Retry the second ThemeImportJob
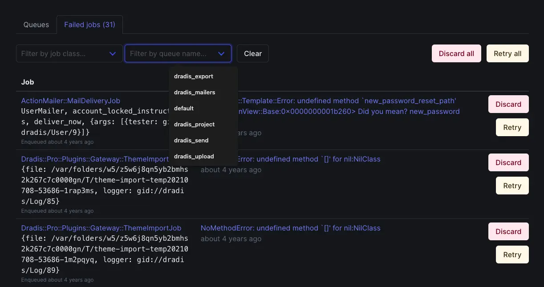The height and width of the screenshot is (287, 544). click(512, 186)
